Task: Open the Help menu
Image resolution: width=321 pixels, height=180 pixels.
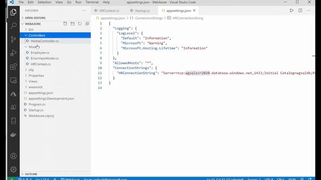Action: coord(106,2)
